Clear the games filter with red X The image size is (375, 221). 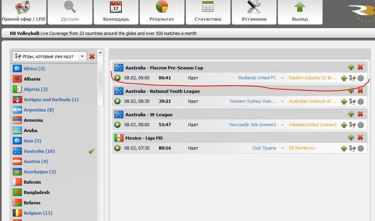click(92, 56)
